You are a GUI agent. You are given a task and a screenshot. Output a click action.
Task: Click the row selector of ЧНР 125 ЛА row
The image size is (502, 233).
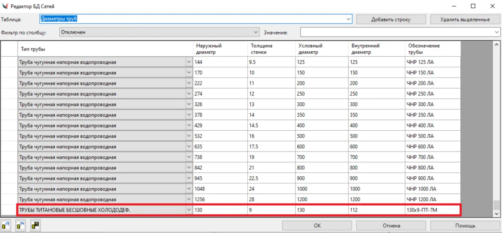pos(9,62)
